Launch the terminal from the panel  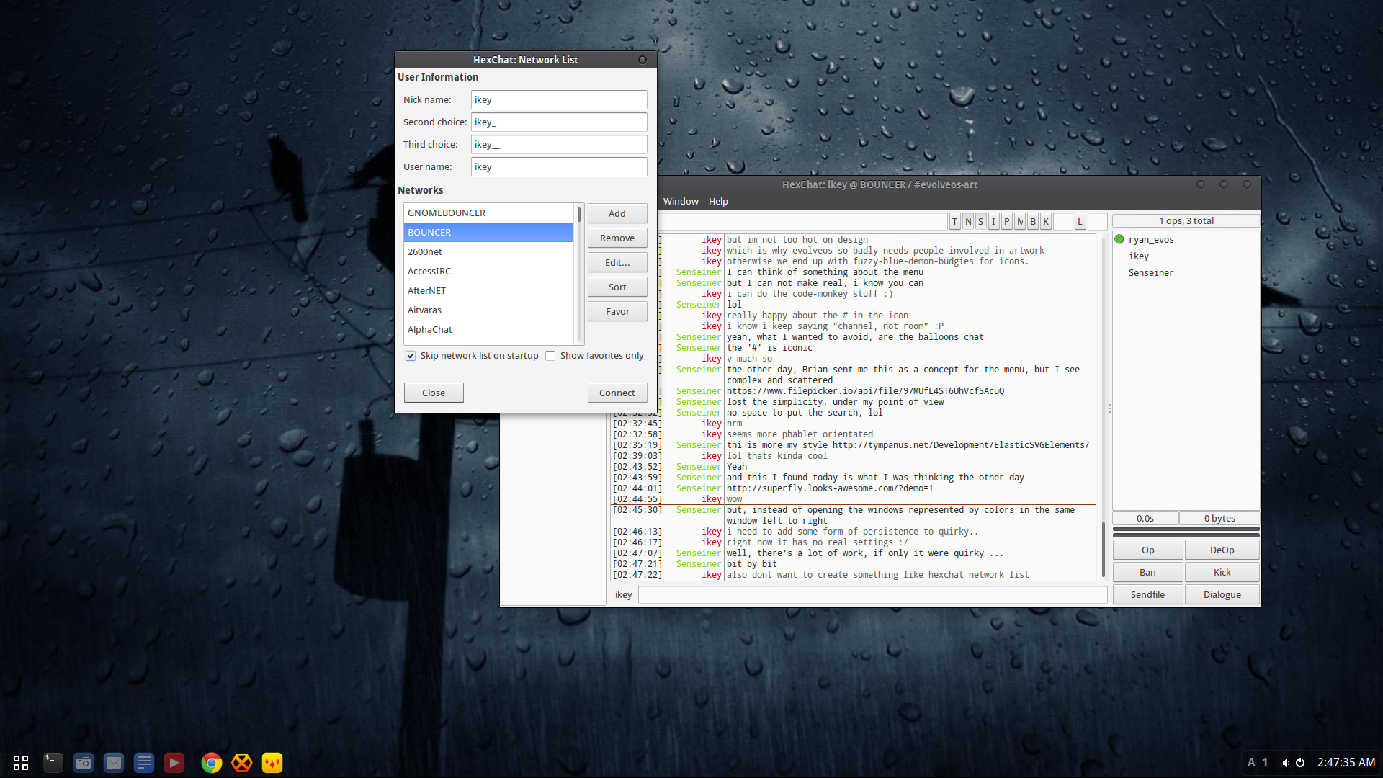coord(53,762)
